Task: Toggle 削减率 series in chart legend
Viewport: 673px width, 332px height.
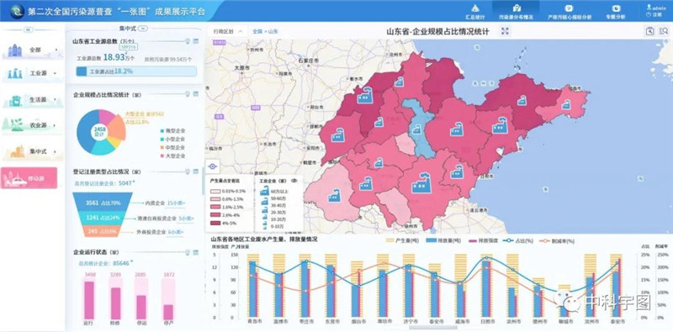Action: click(558, 240)
